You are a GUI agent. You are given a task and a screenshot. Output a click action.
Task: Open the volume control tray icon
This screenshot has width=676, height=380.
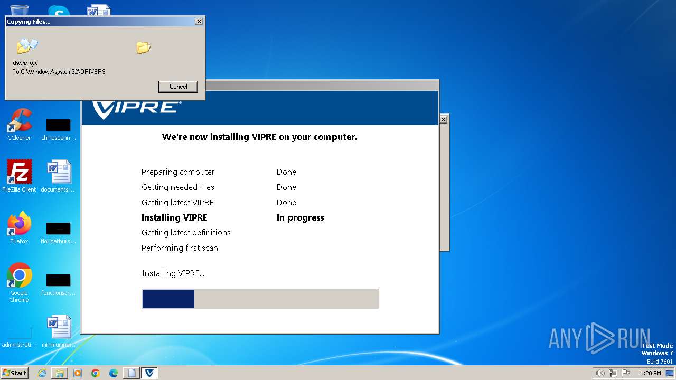coord(600,373)
